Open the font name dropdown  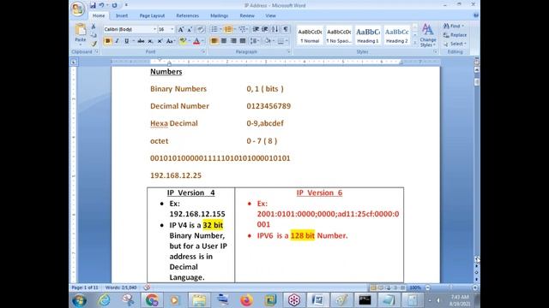point(154,29)
